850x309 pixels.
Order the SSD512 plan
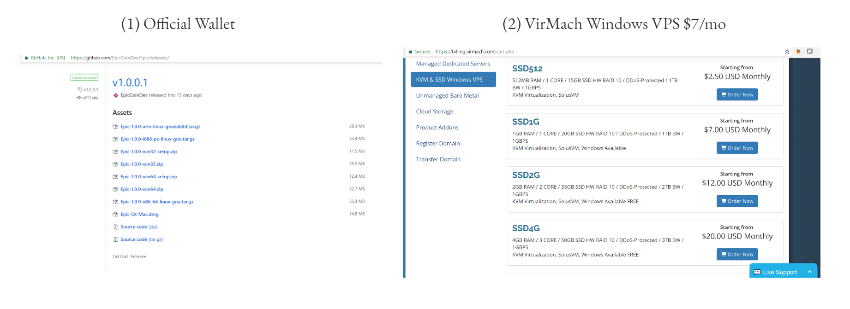[x=737, y=94]
